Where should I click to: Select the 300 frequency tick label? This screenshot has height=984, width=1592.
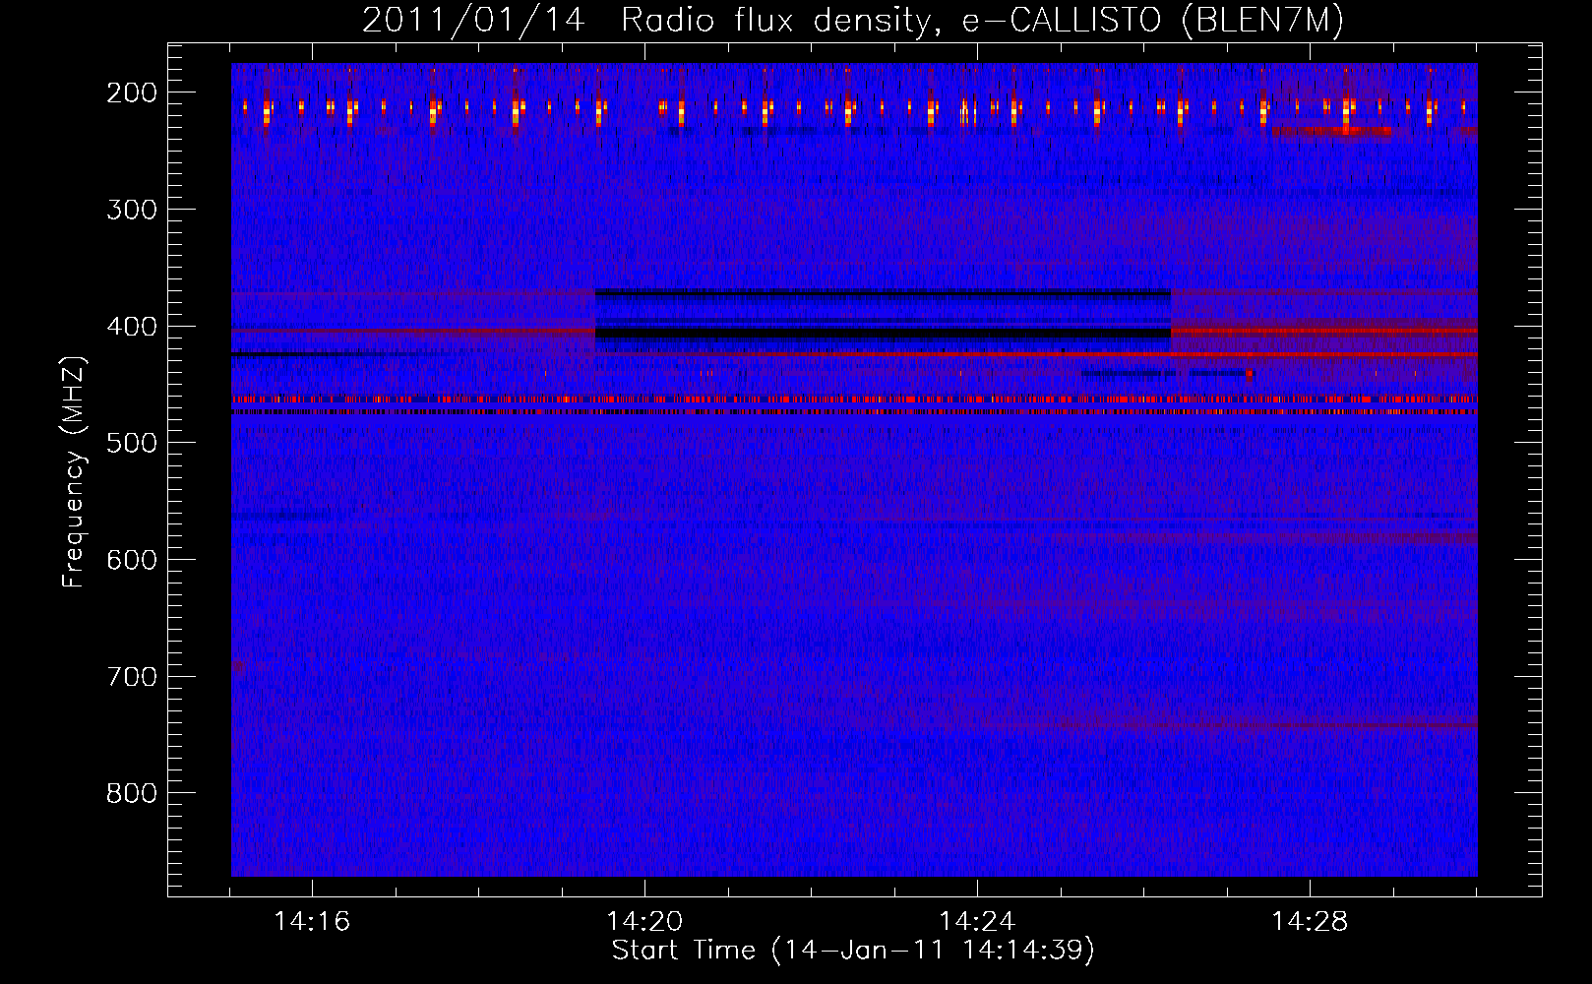click(x=132, y=210)
